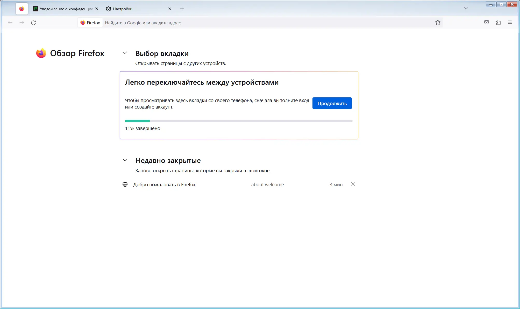Open the hamburger application menu
Image resolution: width=520 pixels, height=309 pixels.
coord(510,23)
